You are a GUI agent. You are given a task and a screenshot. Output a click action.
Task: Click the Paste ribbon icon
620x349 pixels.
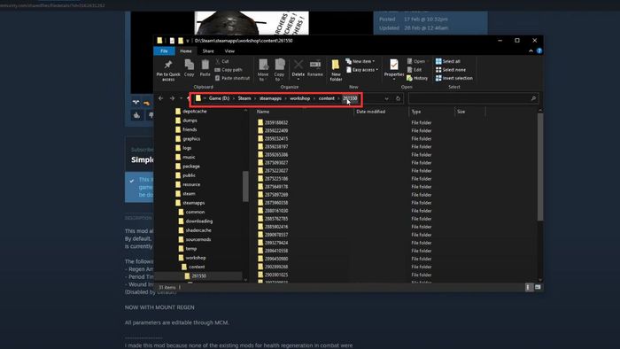pyautogui.click(x=205, y=67)
